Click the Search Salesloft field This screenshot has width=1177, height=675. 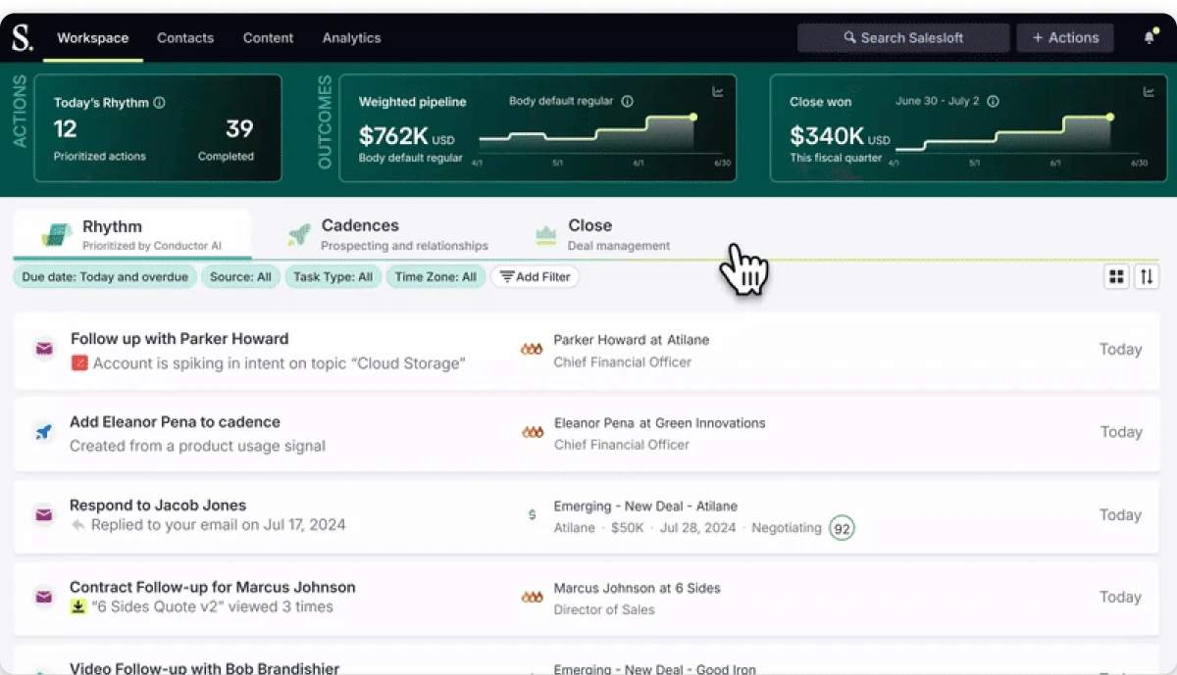point(903,38)
